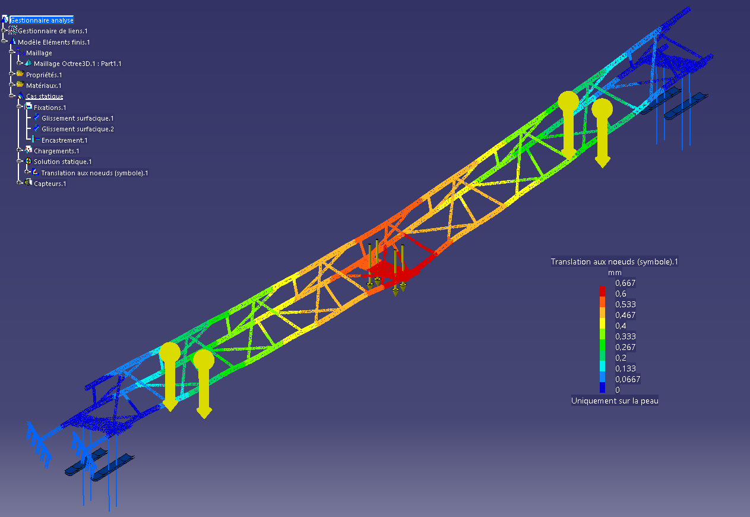Select Glissement surfacique.2 in the tree

77,129
